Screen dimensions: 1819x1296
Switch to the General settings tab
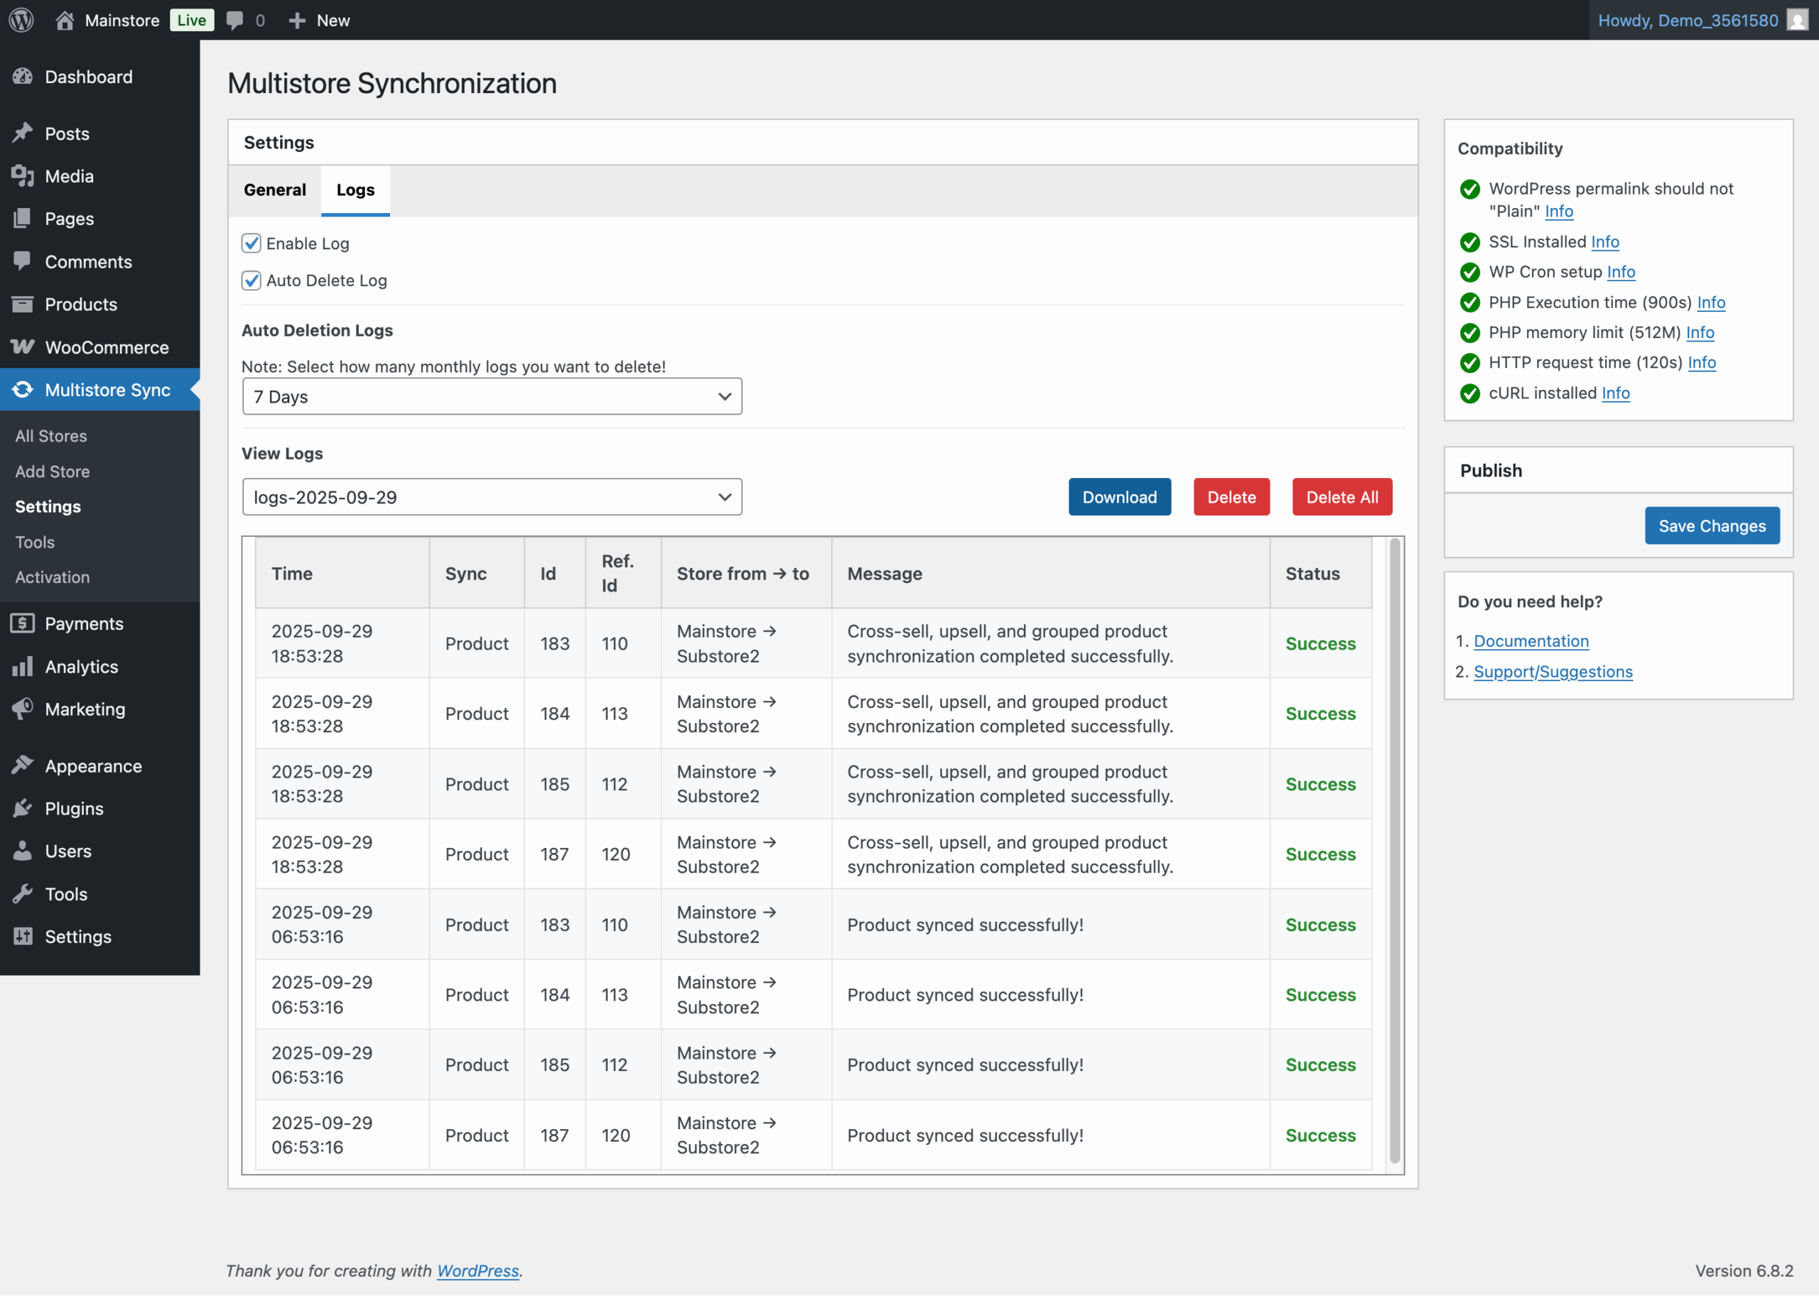[275, 190]
